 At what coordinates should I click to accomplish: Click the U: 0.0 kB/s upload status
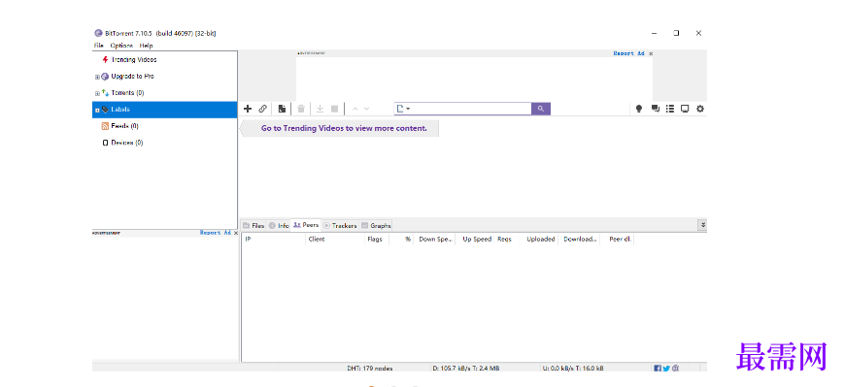click(x=573, y=369)
